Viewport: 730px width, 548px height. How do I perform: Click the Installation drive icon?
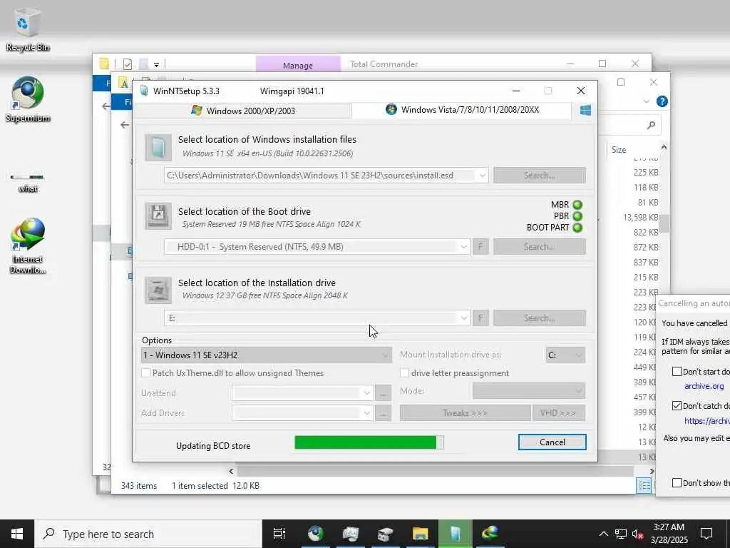158,290
